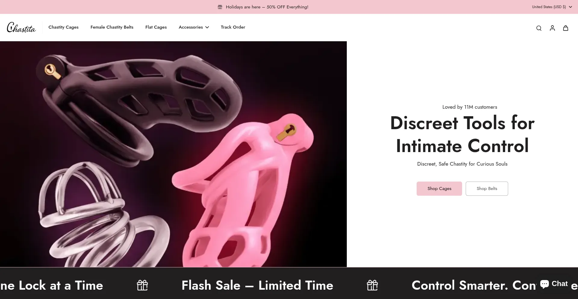Click the chevron next to Accessories

207,27
